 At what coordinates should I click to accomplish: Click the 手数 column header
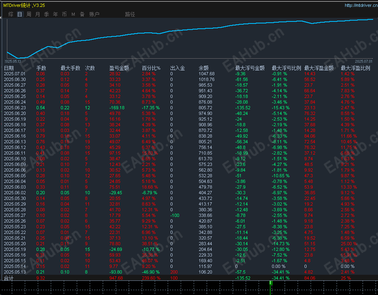[41, 68]
